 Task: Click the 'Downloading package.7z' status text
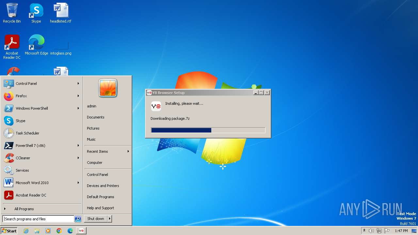coord(170,118)
